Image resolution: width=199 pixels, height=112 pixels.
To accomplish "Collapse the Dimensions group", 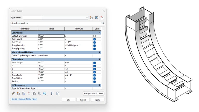I will pyautogui.click(x=99, y=59).
